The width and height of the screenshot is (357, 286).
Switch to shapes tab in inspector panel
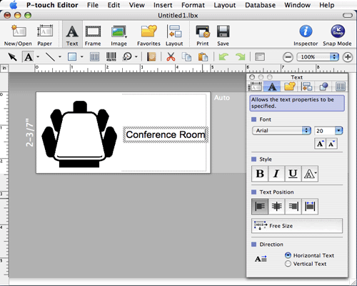(323, 87)
